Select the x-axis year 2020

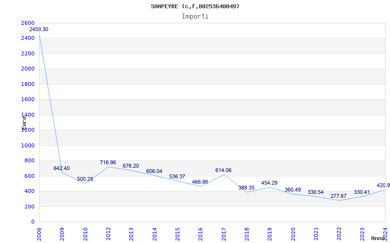pos(293,234)
